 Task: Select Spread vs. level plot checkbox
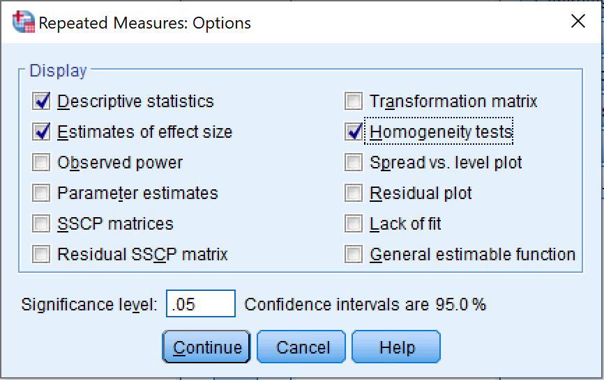pos(354,163)
